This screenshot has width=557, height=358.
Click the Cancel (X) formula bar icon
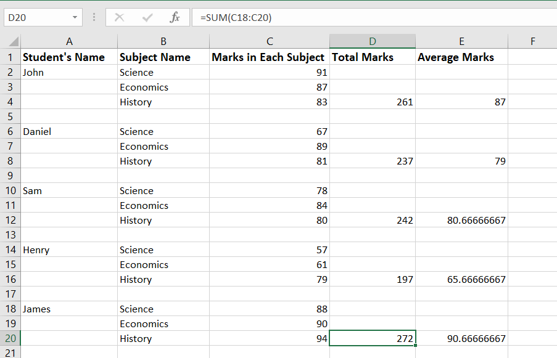click(x=120, y=18)
